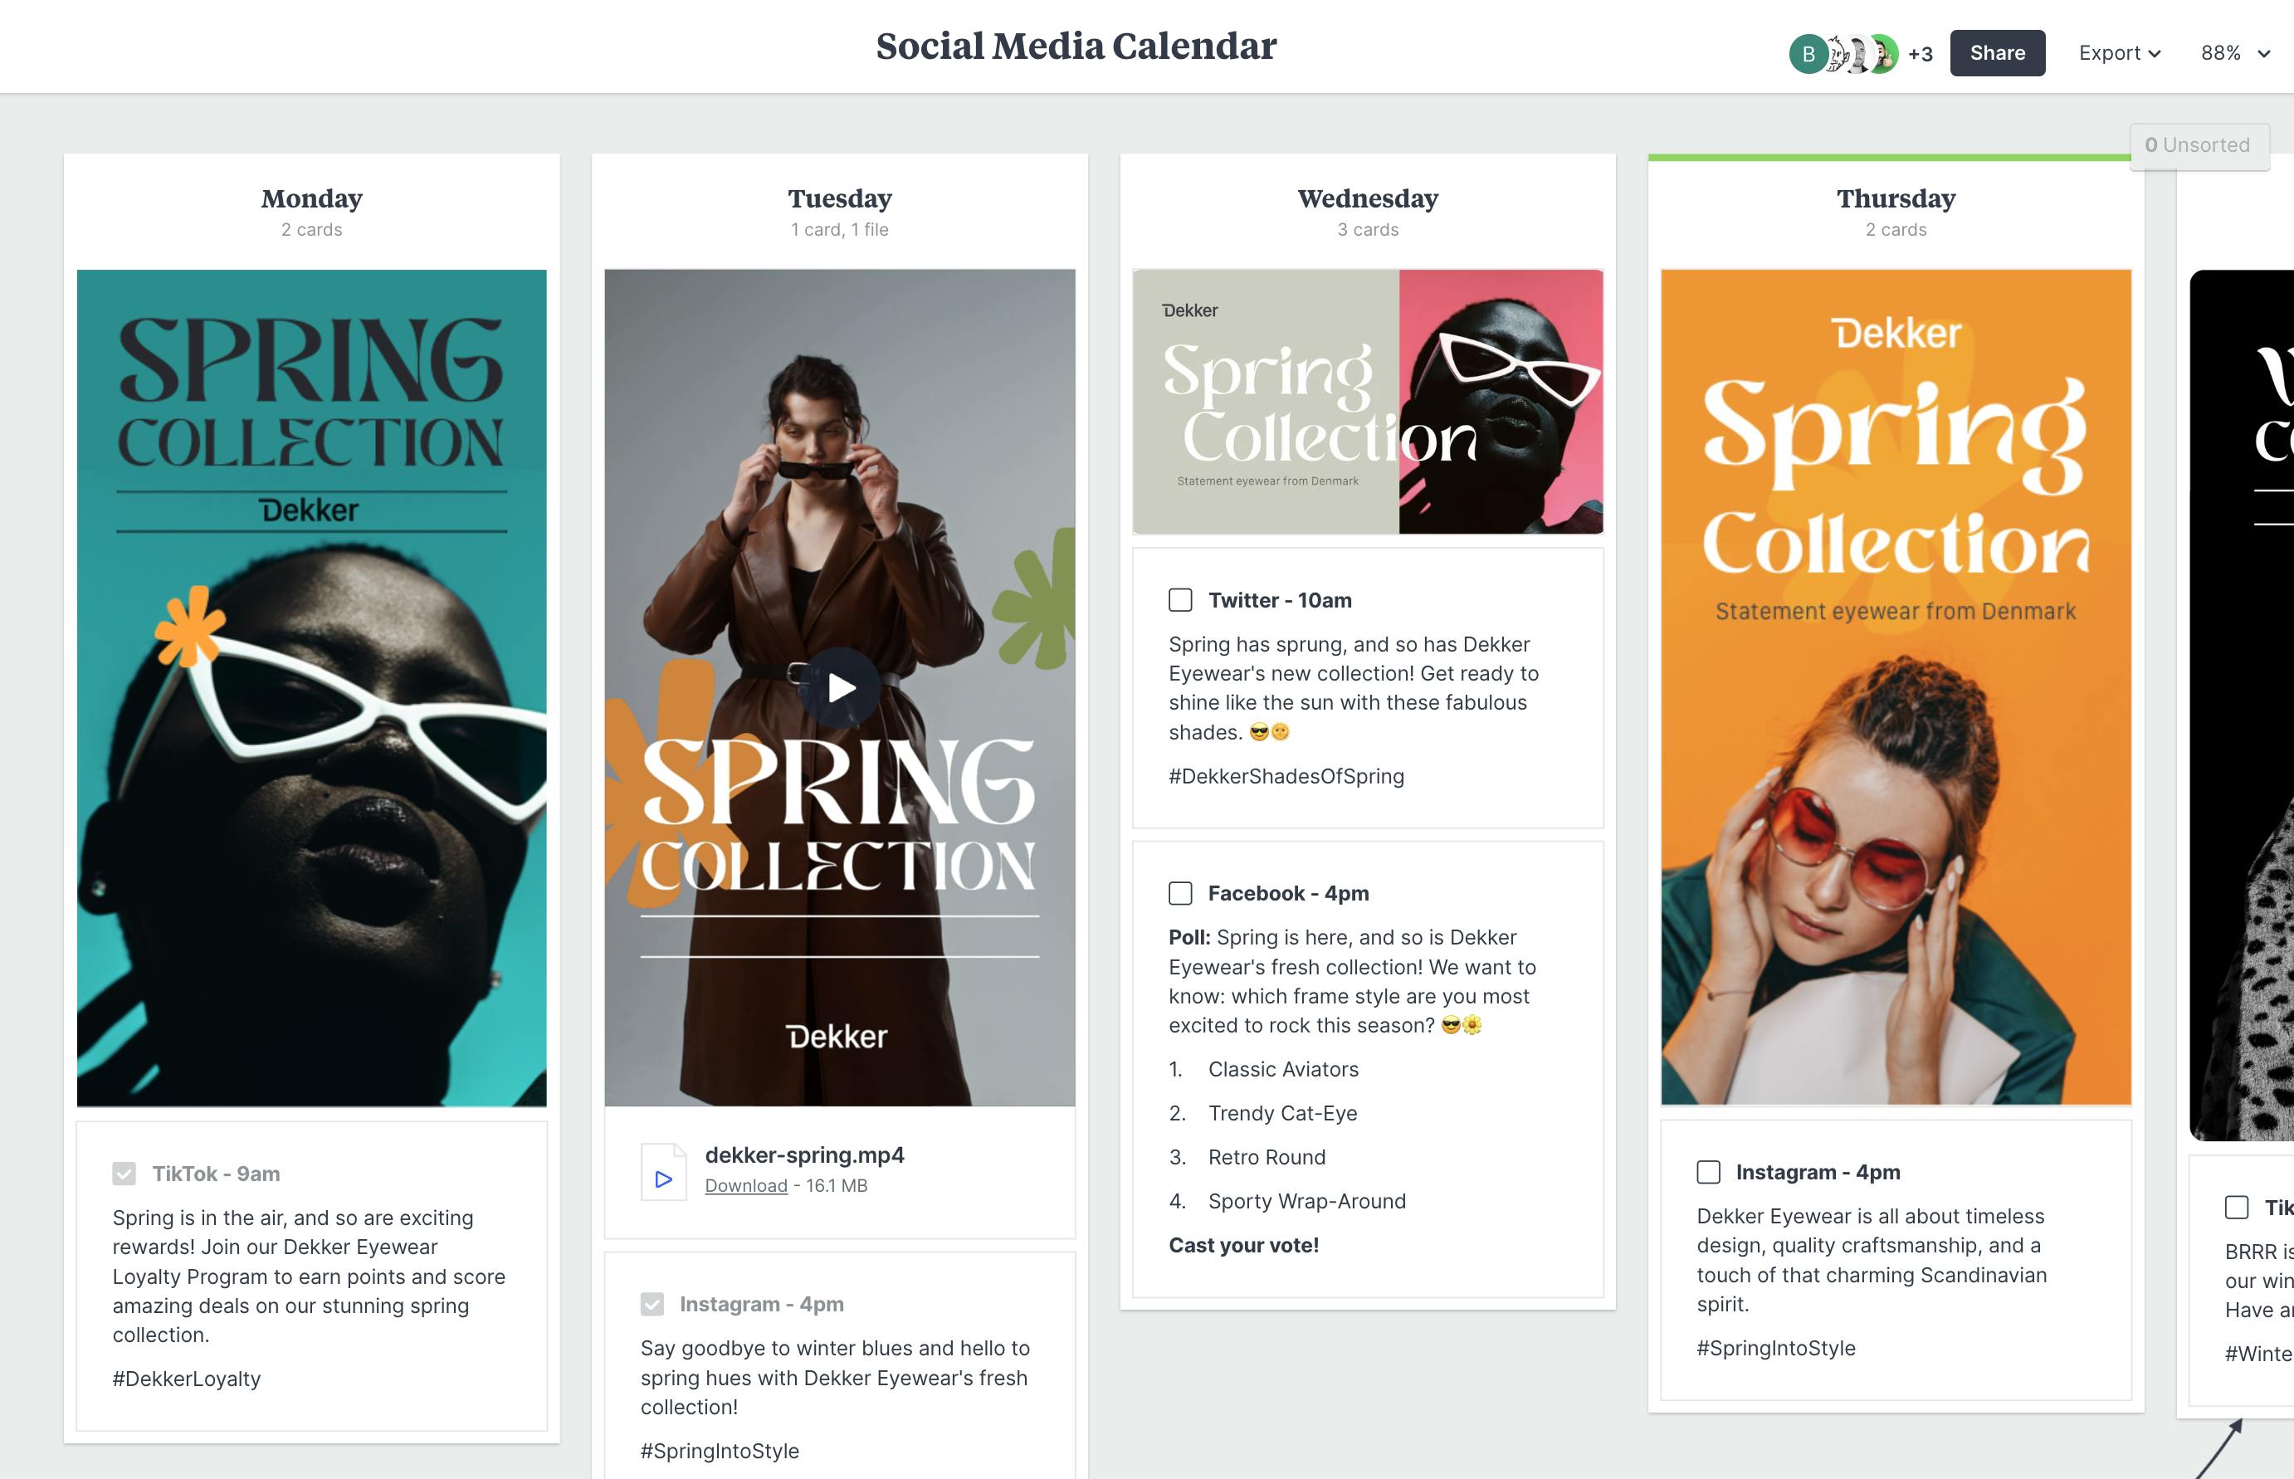Click the green B user avatar
The image size is (2294, 1479).
pos(1808,54)
